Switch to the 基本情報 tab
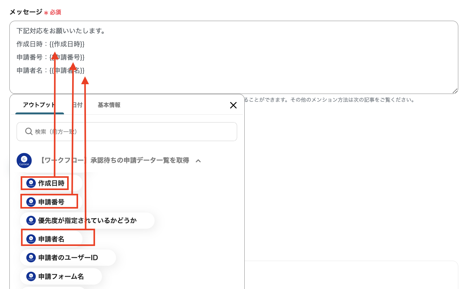The width and height of the screenshot is (468, 289). (x=109, y=105)
